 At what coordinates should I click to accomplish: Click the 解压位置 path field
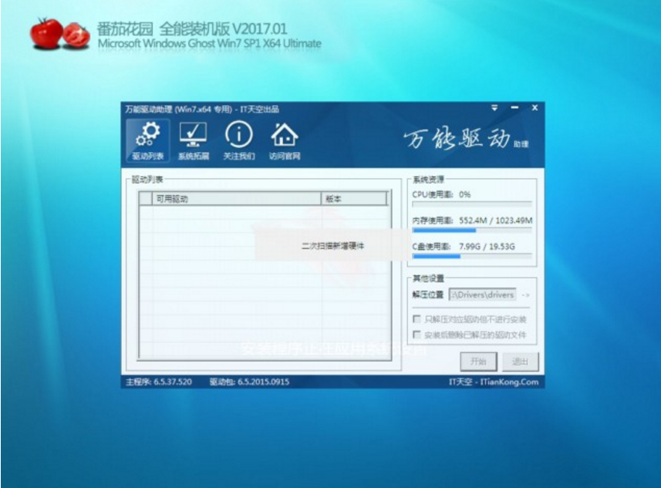coord(482,294)
